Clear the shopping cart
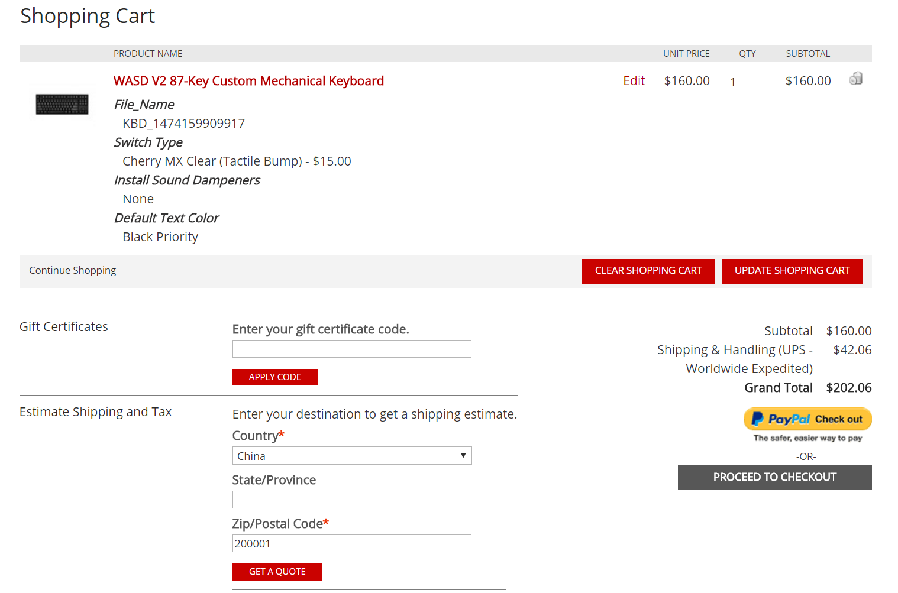 pyautogui.click(x=648, y=271)
